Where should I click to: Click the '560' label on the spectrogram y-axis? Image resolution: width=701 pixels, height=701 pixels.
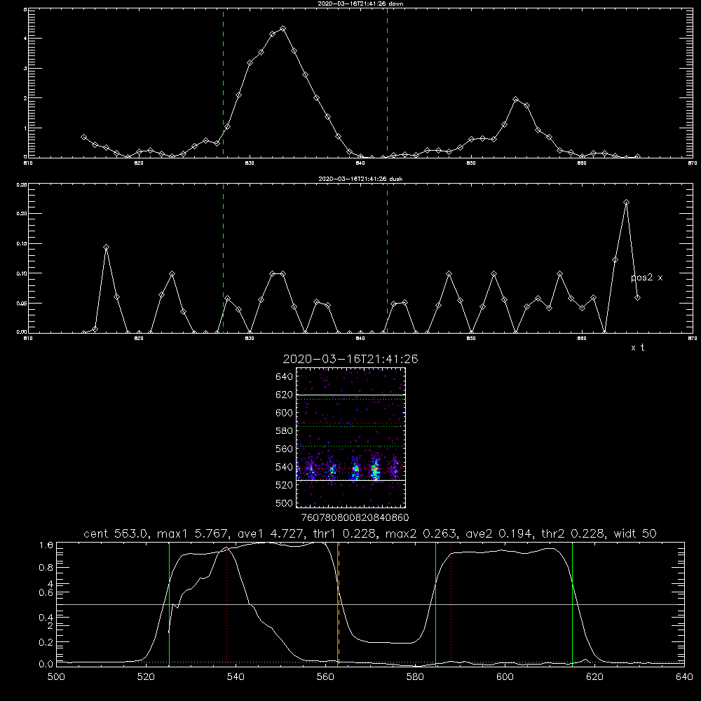click(285, 449)
